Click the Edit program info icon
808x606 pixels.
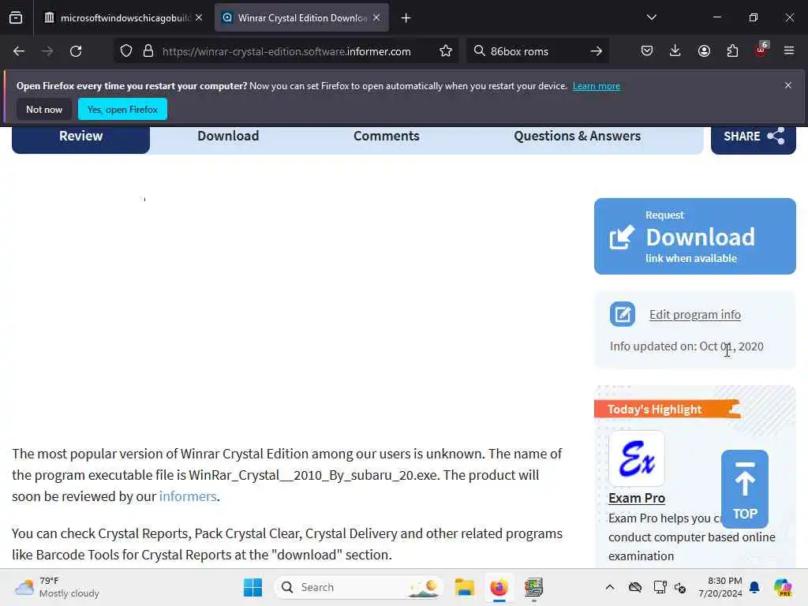click(623, 314)
